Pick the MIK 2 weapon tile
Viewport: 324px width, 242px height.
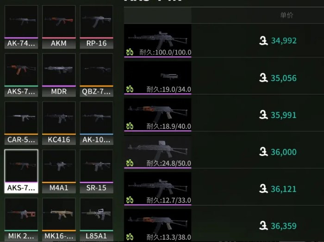click(x=21, y=219)
